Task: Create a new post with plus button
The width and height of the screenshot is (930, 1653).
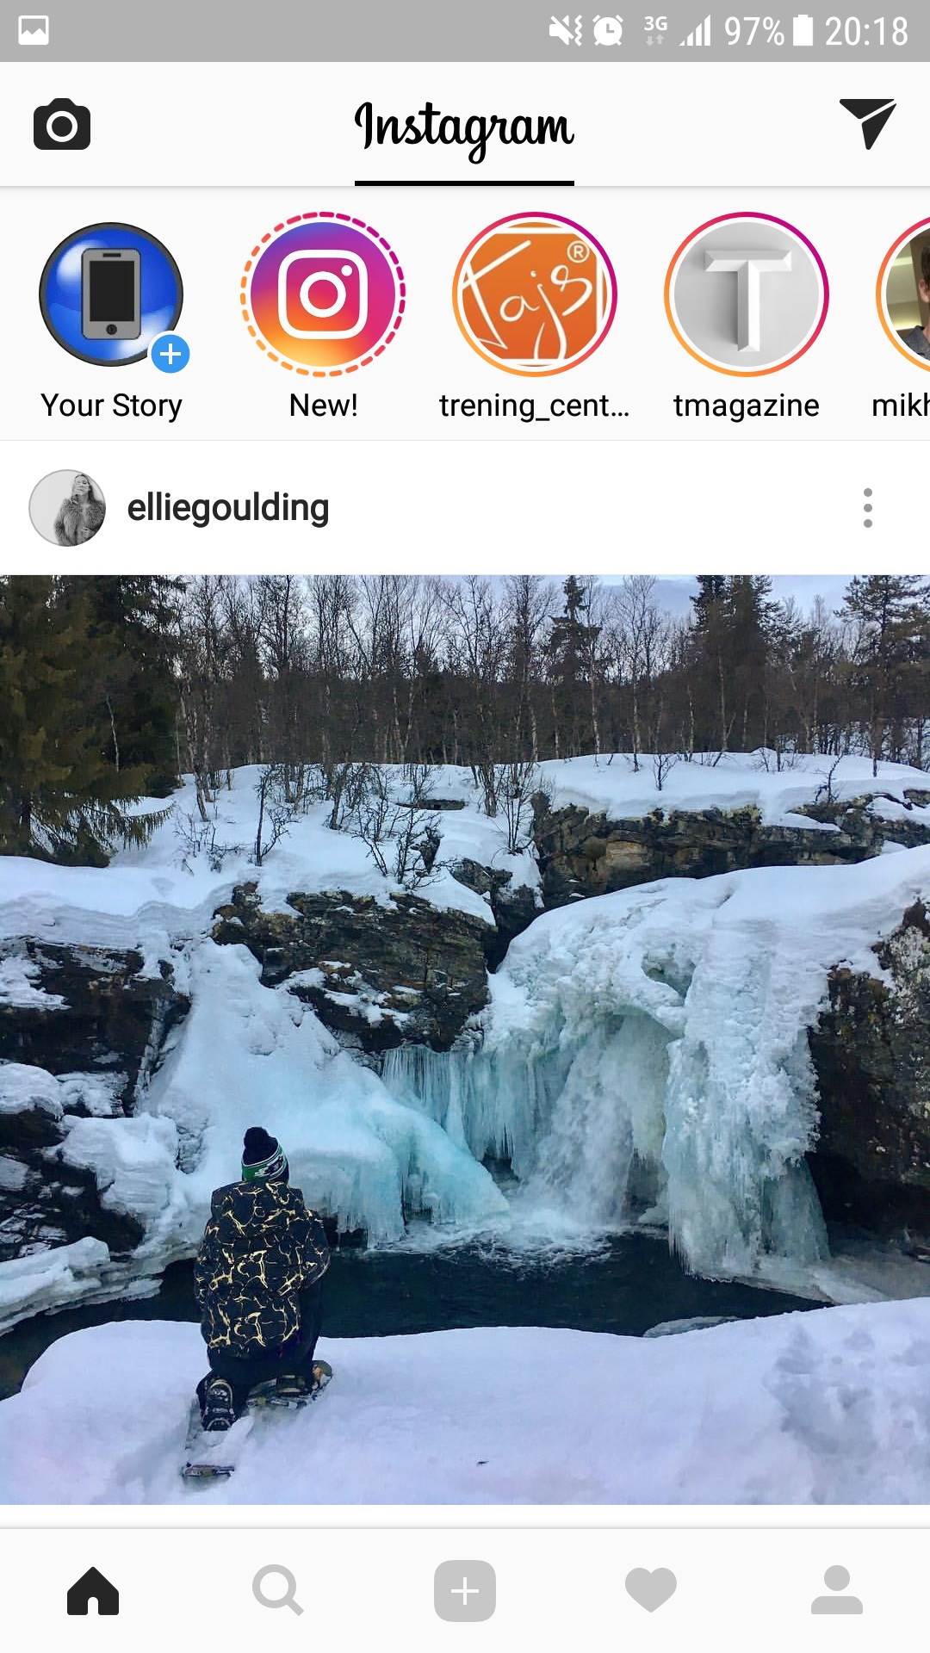Action: click(465, 1590)
